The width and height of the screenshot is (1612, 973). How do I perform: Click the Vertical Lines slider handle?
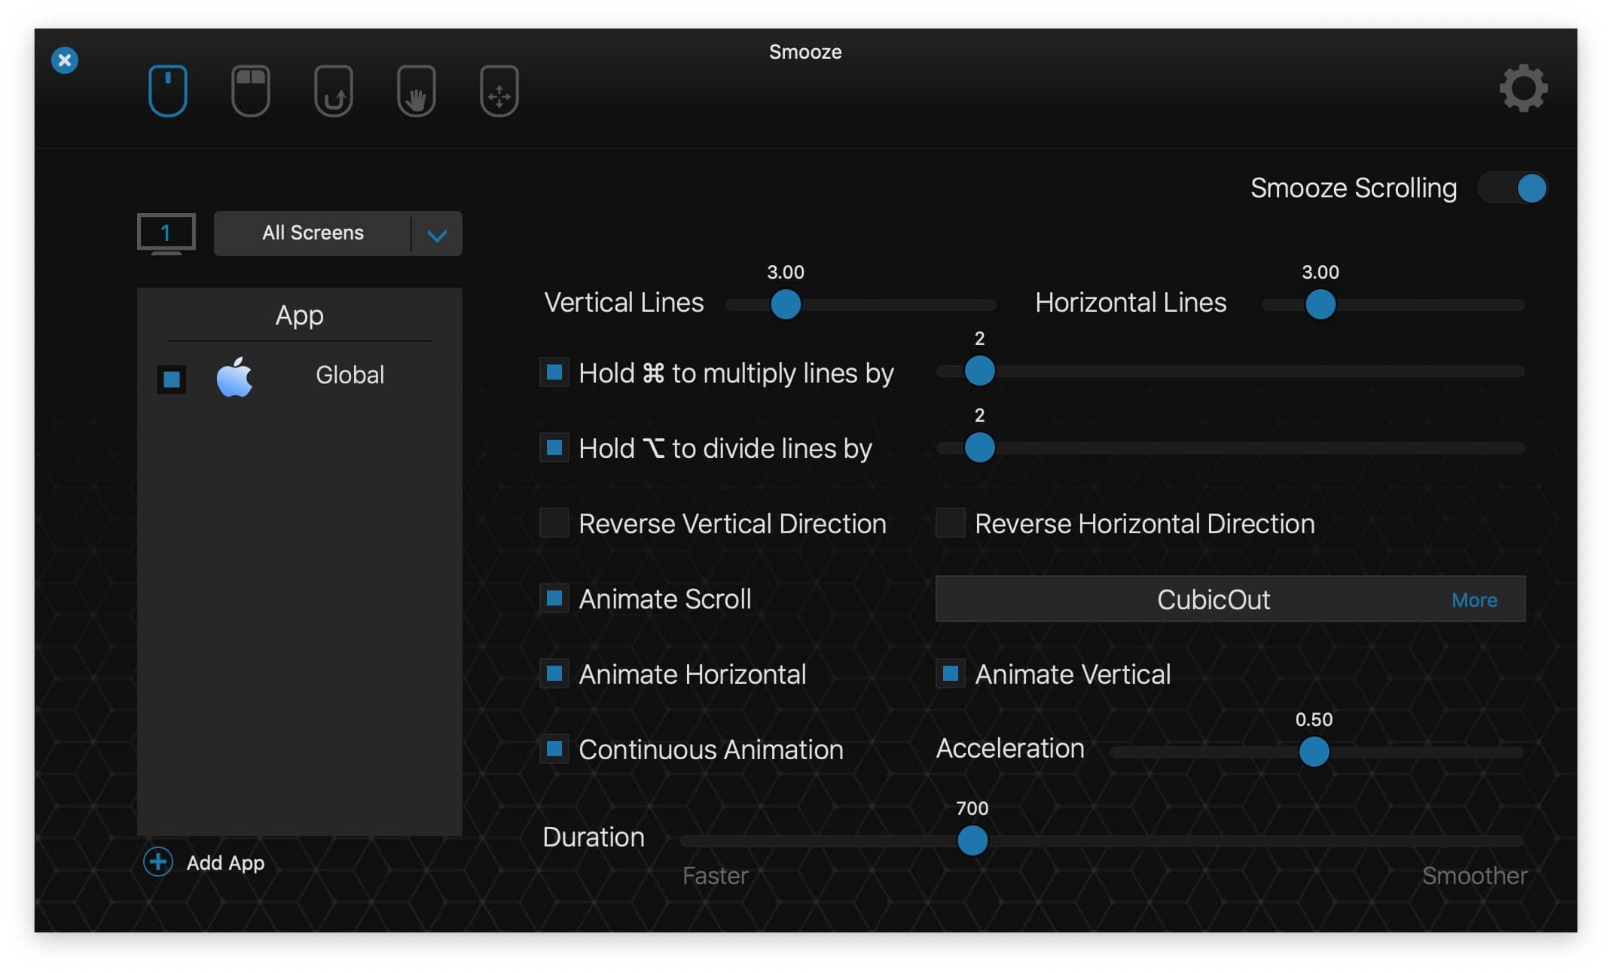pyautogui.click(x=786, y=304)
